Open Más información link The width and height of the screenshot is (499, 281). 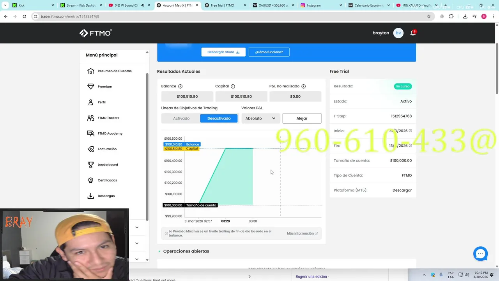point(302,233)
